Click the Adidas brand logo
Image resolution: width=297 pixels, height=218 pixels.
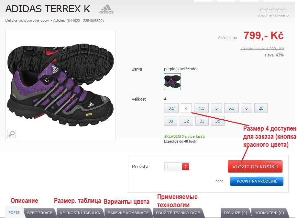pos(106,9)
